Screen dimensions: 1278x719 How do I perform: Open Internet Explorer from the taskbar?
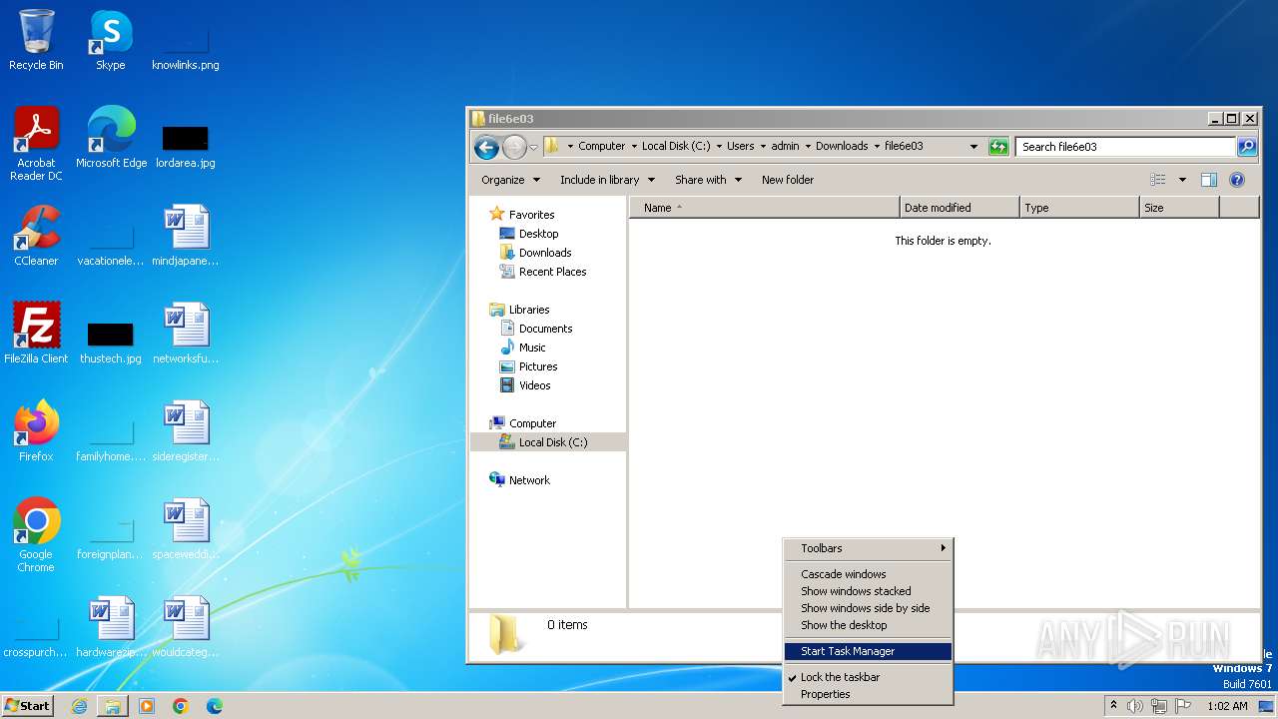[x=79, y=706]
